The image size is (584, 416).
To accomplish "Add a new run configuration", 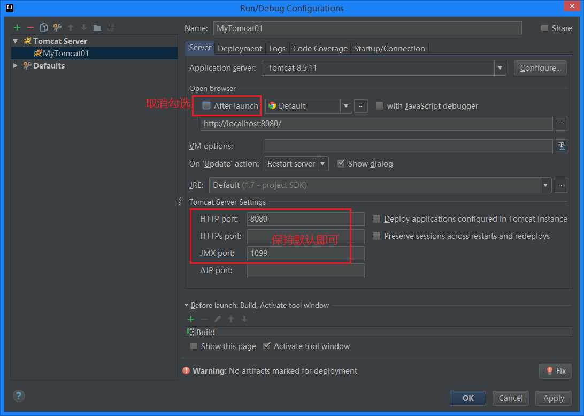I will pos(17,27).
